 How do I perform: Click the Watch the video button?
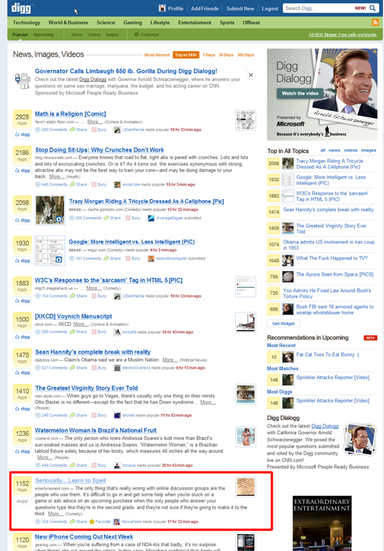pos(300,93)
